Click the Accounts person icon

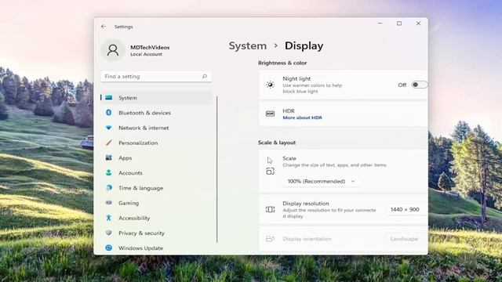(x=109, y=172)
